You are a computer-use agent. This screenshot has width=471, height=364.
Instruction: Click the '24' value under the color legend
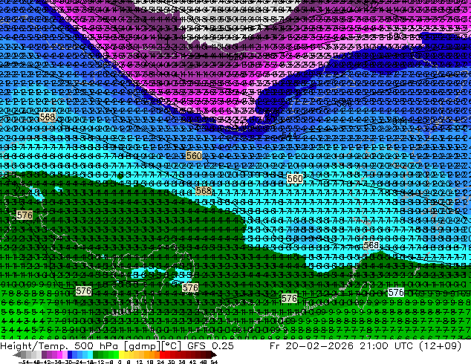point(160,362)
